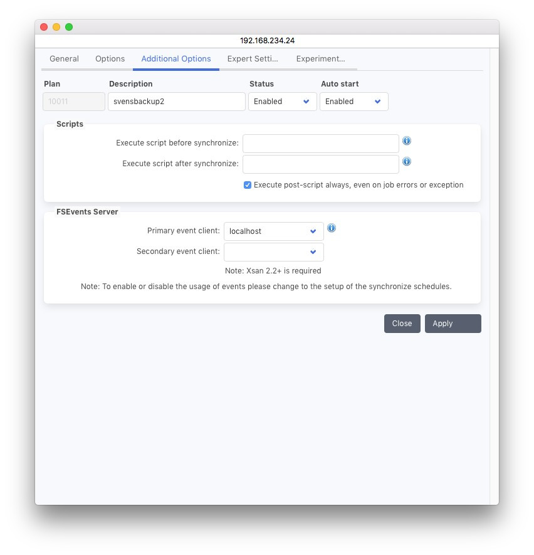Click info icon beside after-synchronize script field

407,162
